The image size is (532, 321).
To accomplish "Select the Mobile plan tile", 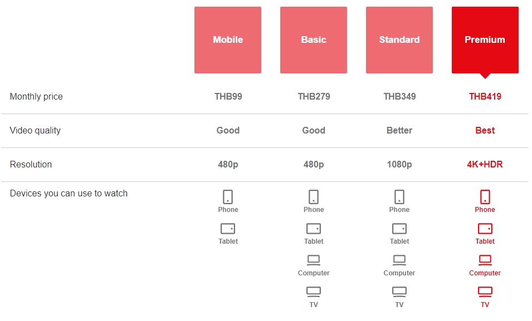I will point(228,40).
